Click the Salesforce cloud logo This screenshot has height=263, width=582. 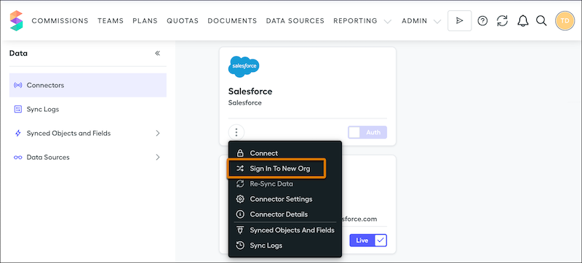pos(244,67)
